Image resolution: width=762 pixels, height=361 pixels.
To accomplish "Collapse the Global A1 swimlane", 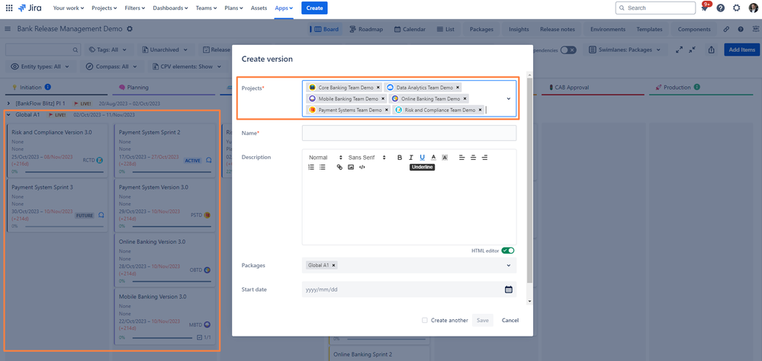I will [x=8, y=115].
